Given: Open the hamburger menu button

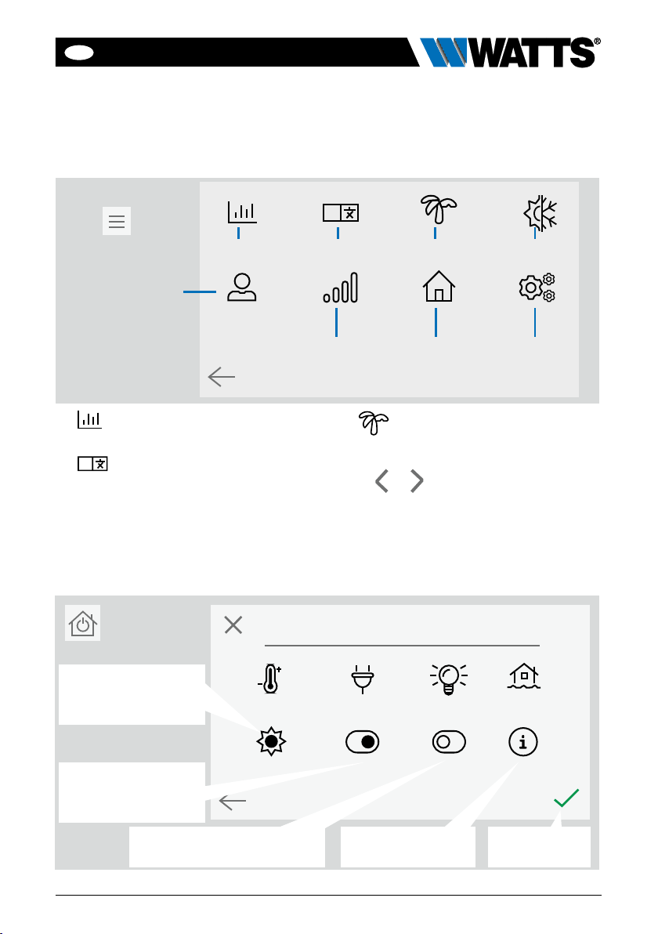Looking at the screenshot, I should pos(117,221).
